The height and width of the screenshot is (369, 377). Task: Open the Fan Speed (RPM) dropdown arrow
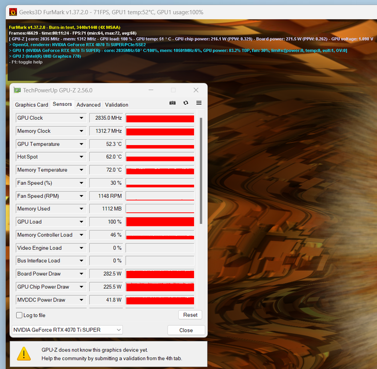click(x=82, y=196)
